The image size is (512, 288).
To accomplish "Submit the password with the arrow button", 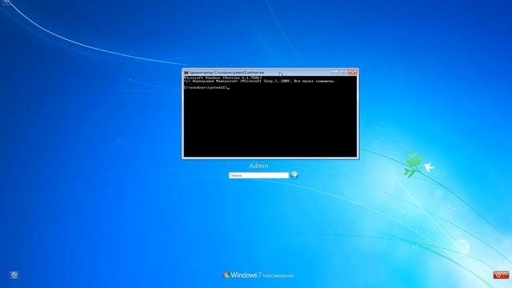I will click(x=294, y=175).
